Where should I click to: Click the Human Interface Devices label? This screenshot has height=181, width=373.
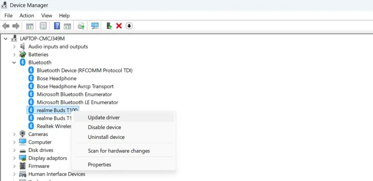pos(56,174)
